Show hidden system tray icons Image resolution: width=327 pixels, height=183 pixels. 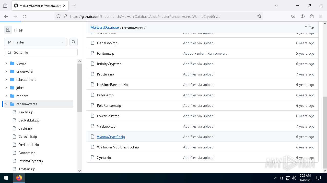275,178
